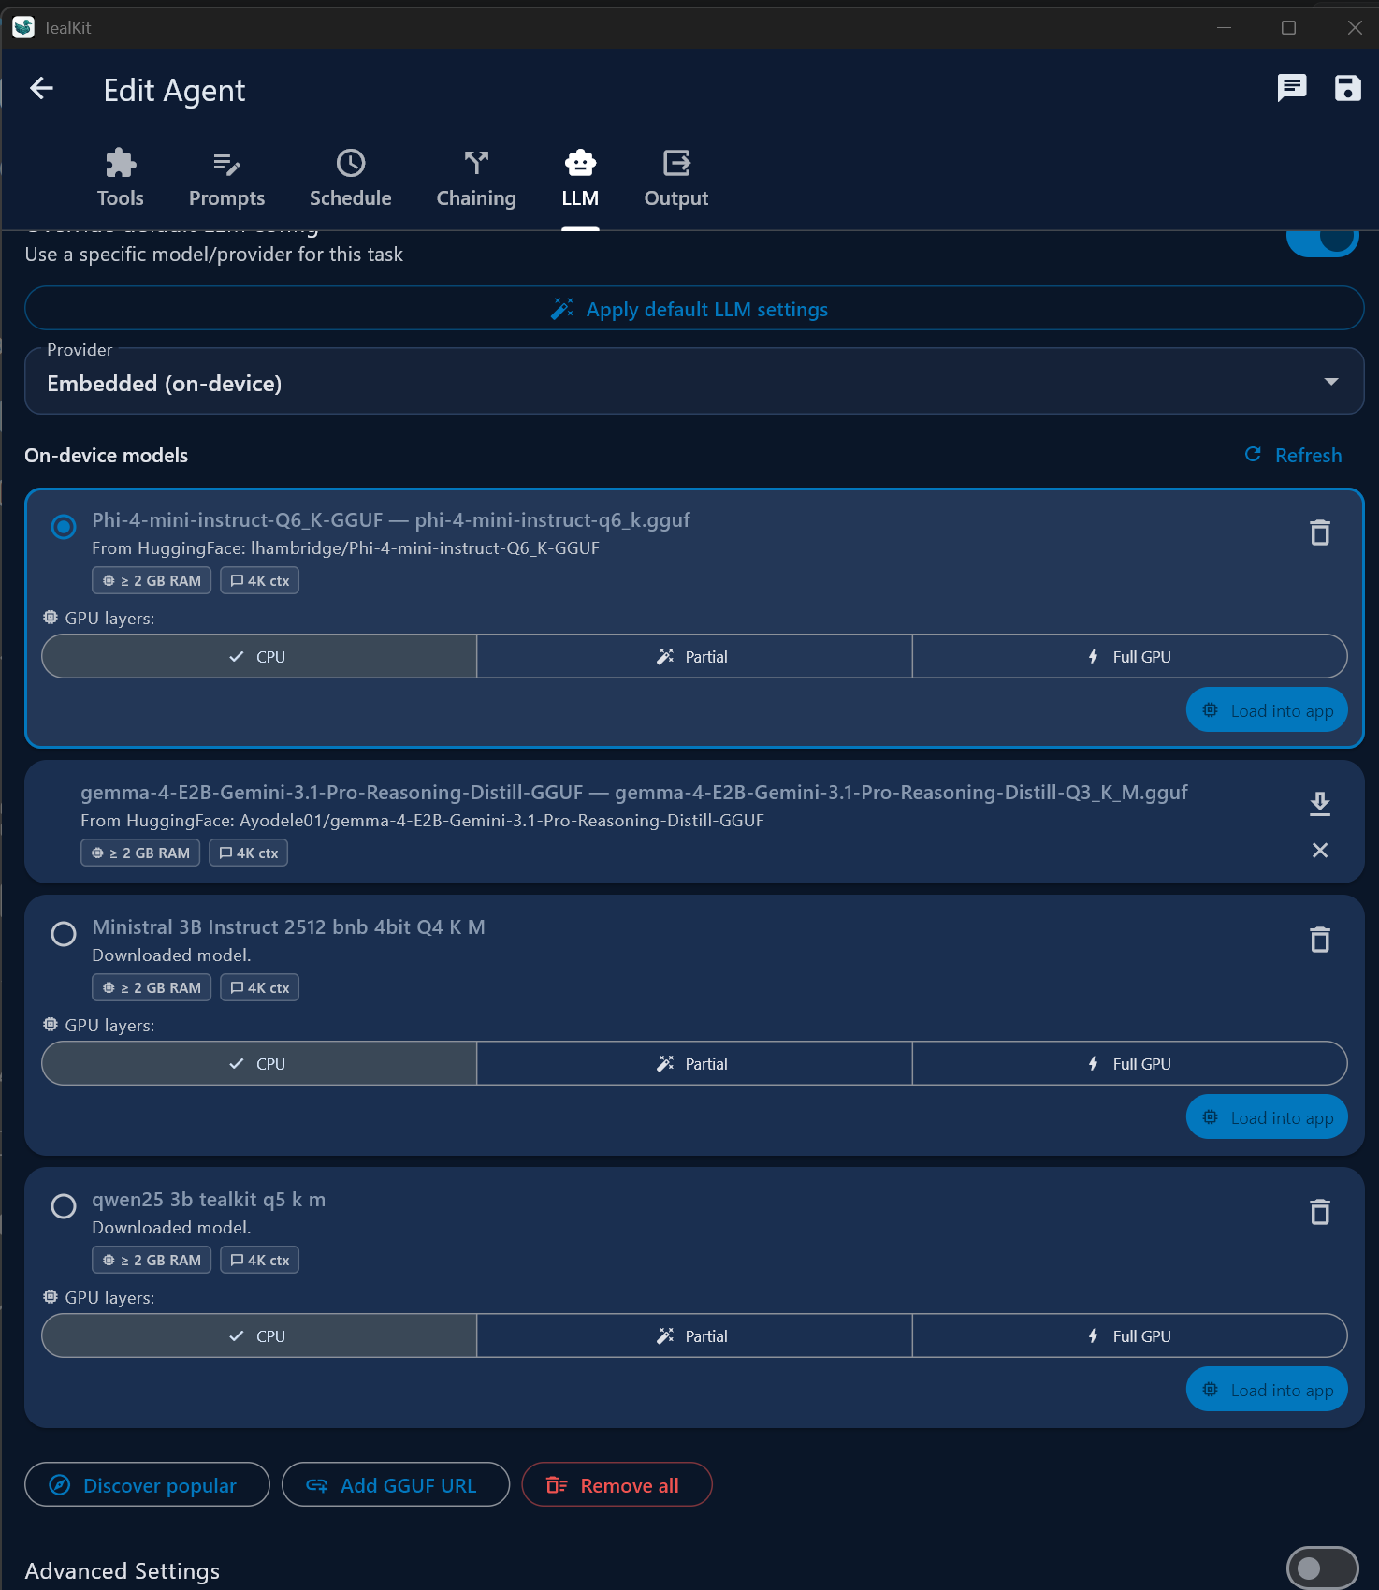The height and width of the screenshot is (1590, 1379).
Task: Click the TealKit app icon in title bar
Action: [x=23, y=27]
